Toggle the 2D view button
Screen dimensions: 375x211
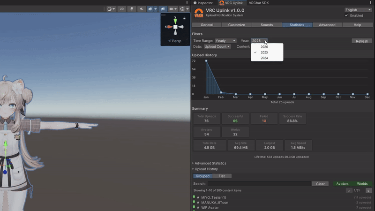[122, 9]
